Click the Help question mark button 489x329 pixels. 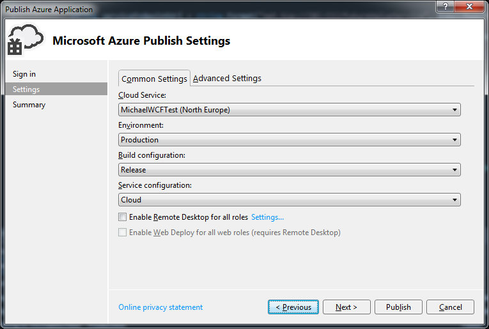coord(445,6)
